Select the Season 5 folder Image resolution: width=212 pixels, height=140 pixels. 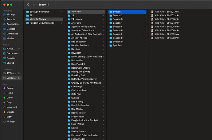(x=128, y=27)
